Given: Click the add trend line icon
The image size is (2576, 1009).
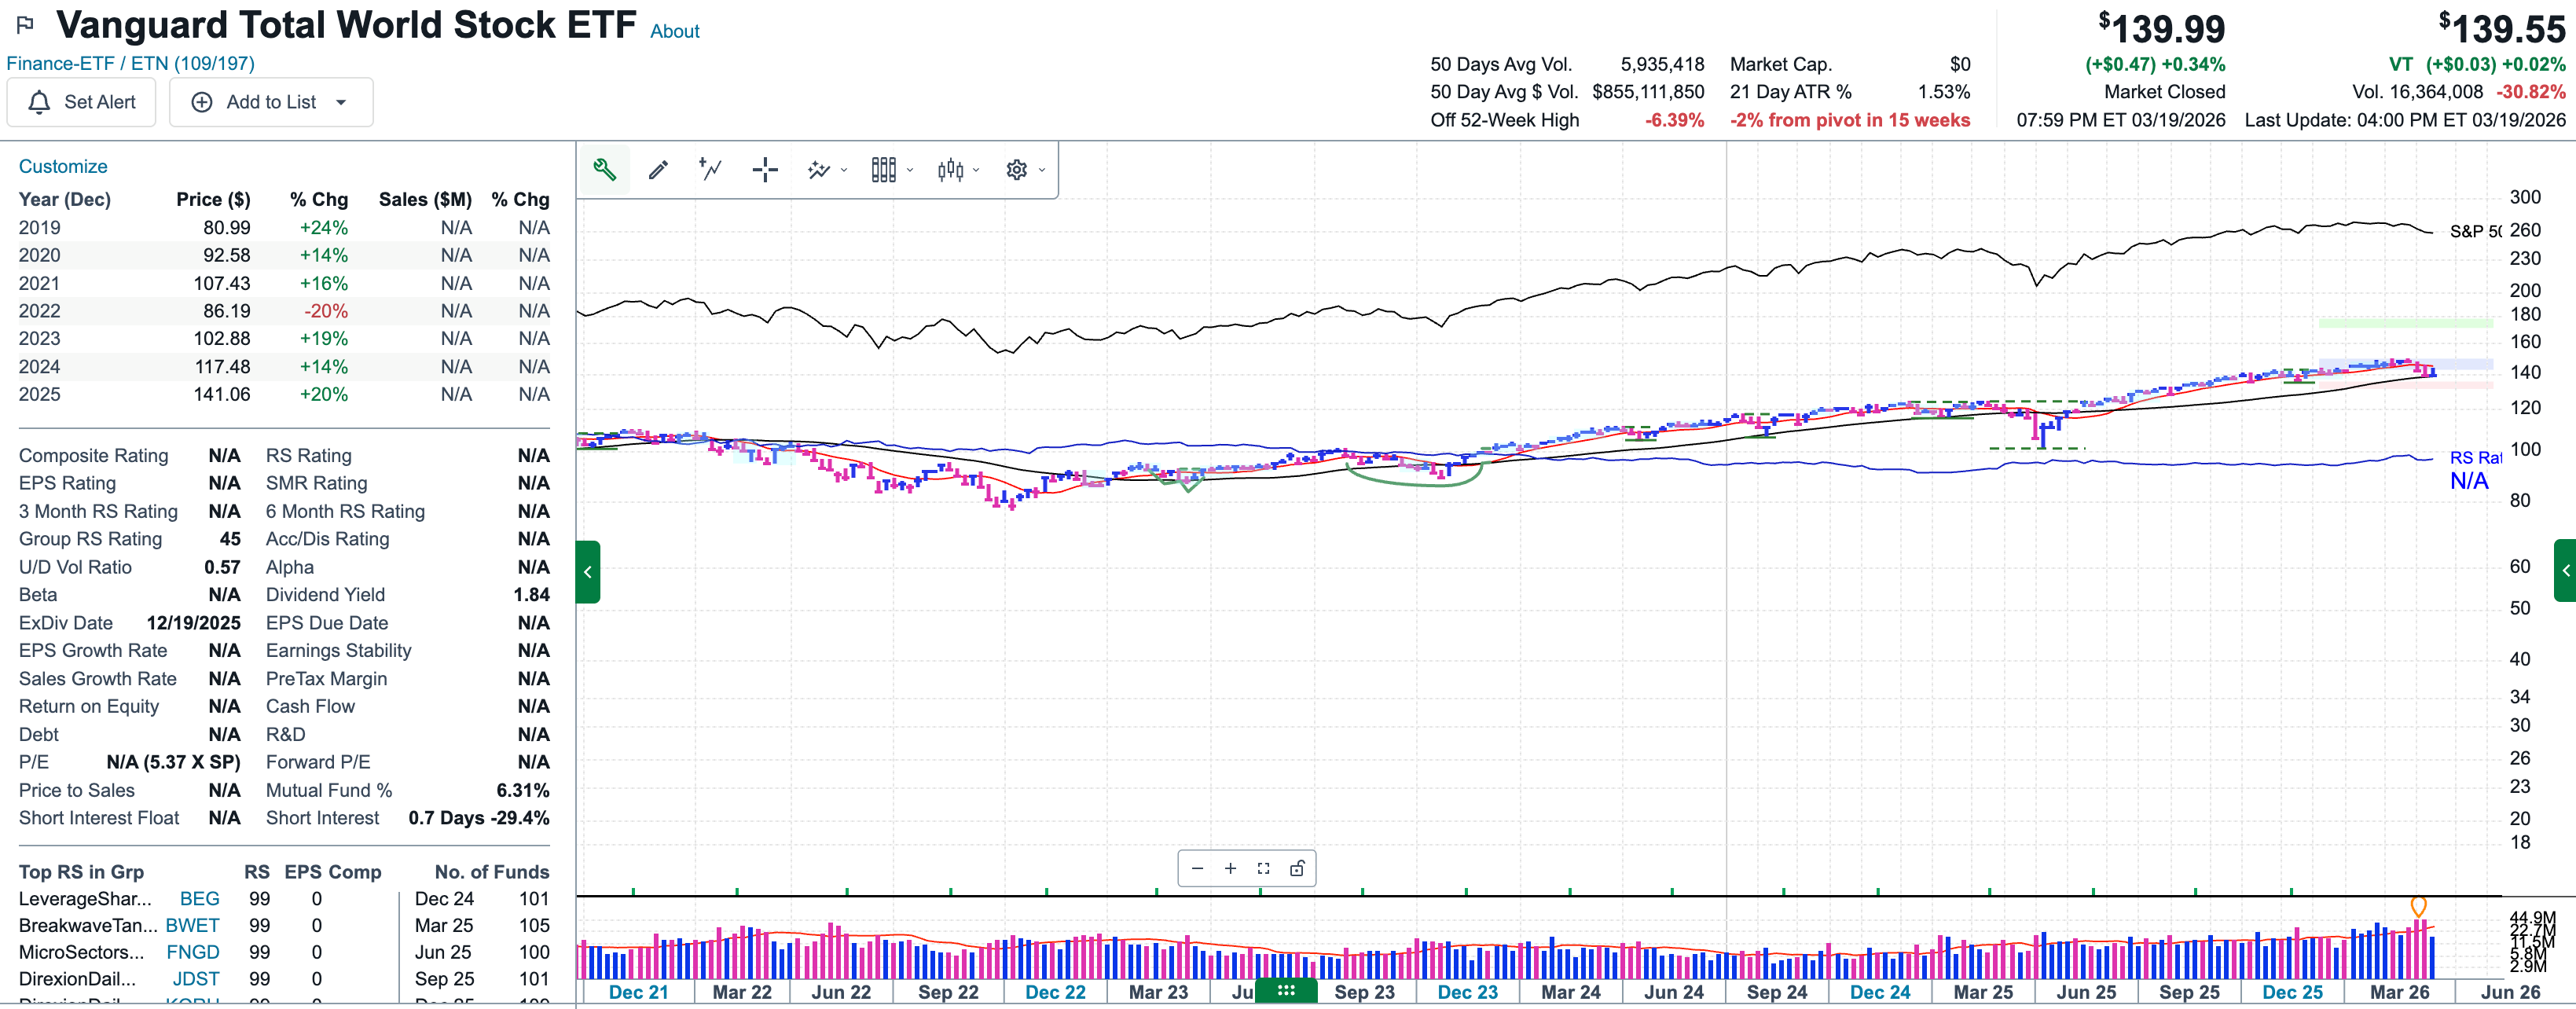Looking at the screenshot, I should click(711, 170).
